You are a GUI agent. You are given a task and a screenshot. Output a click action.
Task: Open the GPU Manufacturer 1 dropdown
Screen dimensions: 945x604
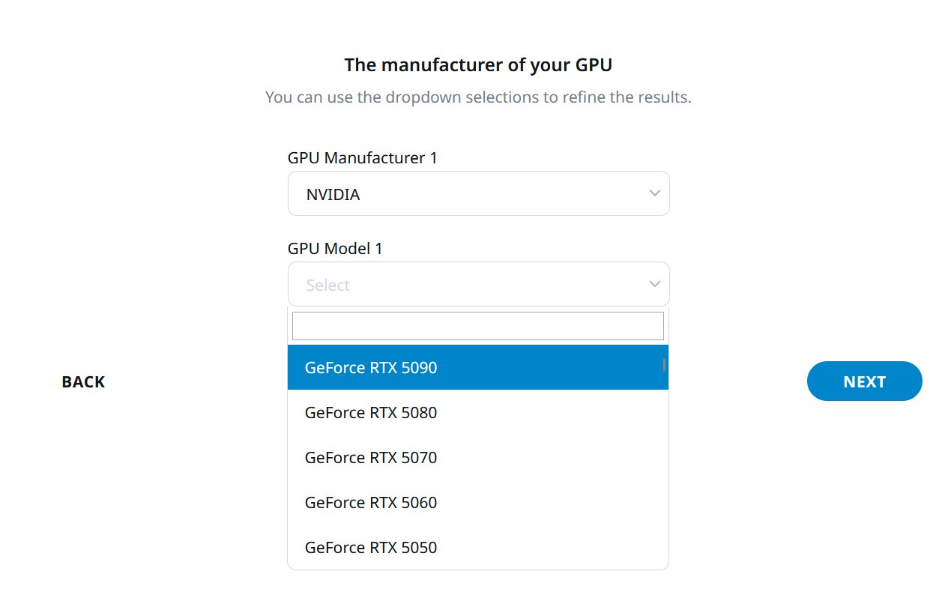point(478,193)
